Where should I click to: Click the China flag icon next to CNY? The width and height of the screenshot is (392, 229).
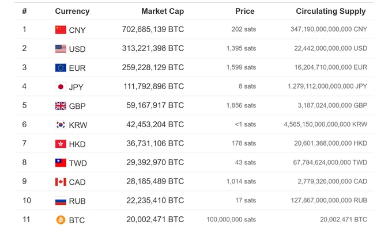click(61, 30)
